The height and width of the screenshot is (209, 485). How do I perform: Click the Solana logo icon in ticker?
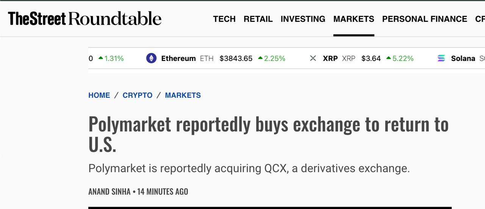coord(441,58)
